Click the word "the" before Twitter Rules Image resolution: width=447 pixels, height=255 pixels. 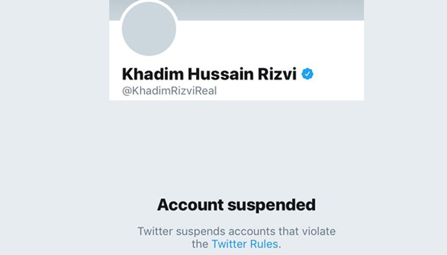[x=200, y=244]
